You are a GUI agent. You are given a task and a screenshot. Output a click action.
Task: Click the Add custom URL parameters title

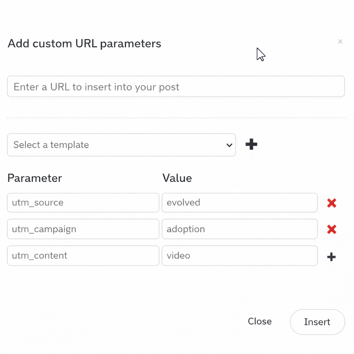[84, 44]
